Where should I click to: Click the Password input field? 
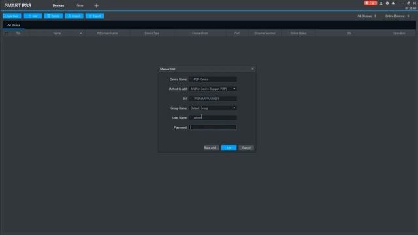coord(213,127)
